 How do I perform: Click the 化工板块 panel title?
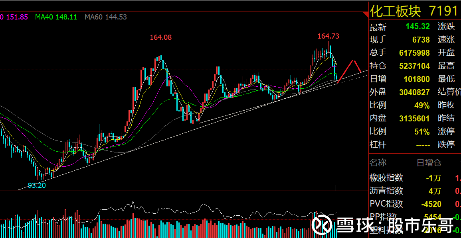pos(396,11)
